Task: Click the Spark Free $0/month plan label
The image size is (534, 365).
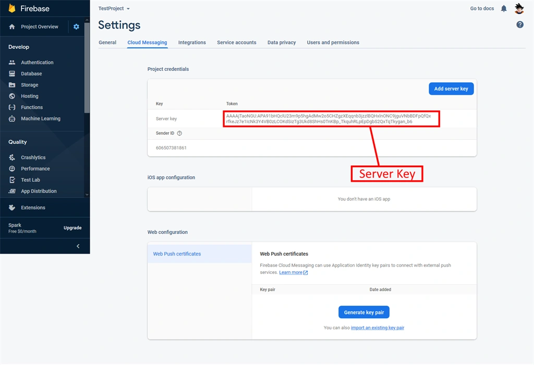Action: coord(22,228)
